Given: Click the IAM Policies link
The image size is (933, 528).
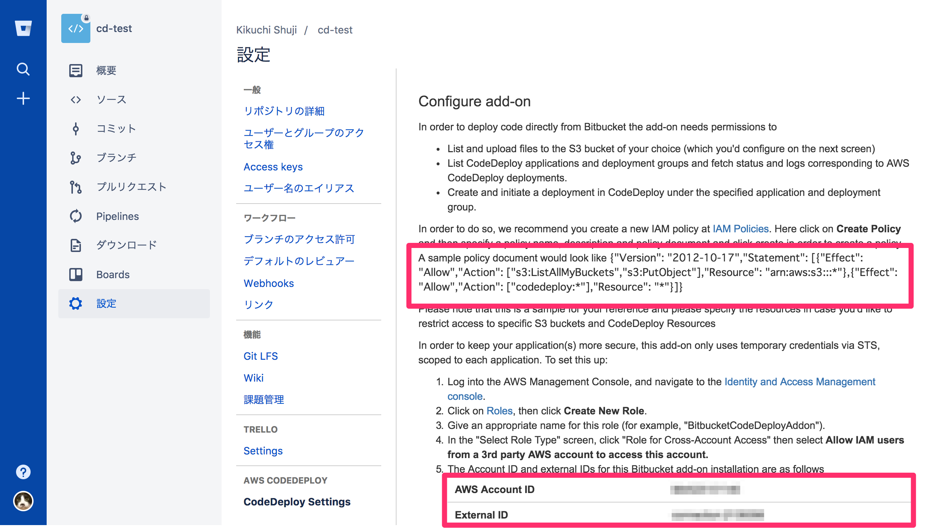Looking at the screenshot, I should point(740,229).
